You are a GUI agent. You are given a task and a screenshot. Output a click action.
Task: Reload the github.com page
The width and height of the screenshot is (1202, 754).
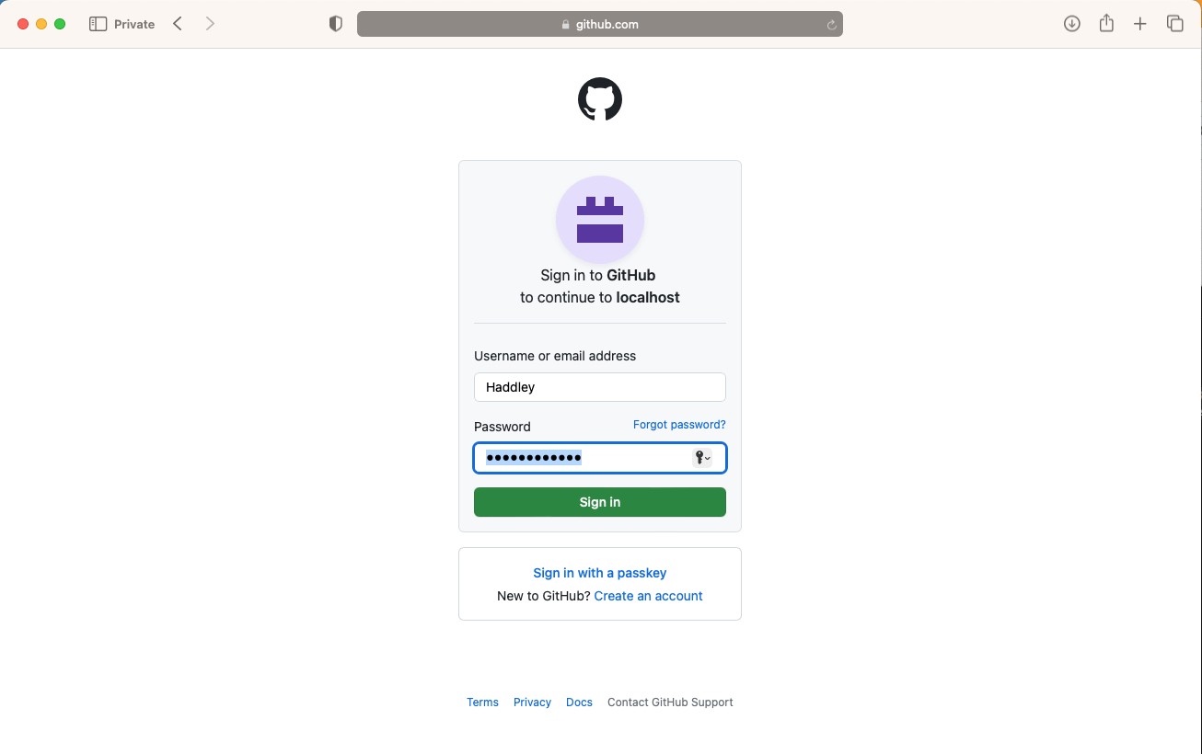pos(831,25)
